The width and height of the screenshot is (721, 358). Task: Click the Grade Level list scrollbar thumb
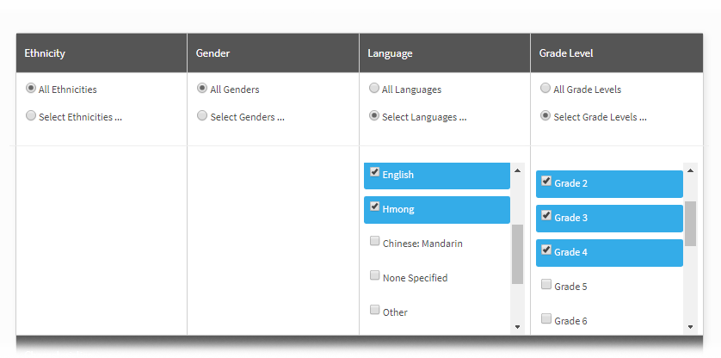point(690,223)
